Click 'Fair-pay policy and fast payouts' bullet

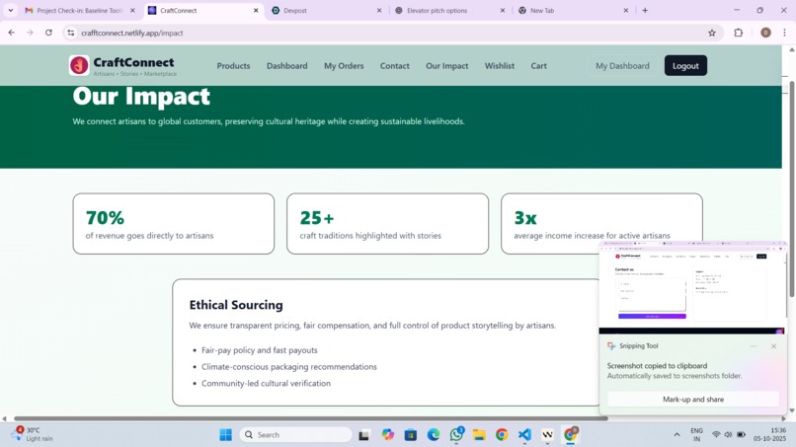pyautogui.click(x=259, y=350)
